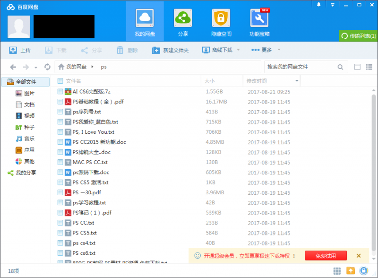Select file ps源码下载.doc
The width and height of the screenshot is (378, 278).
91,172
